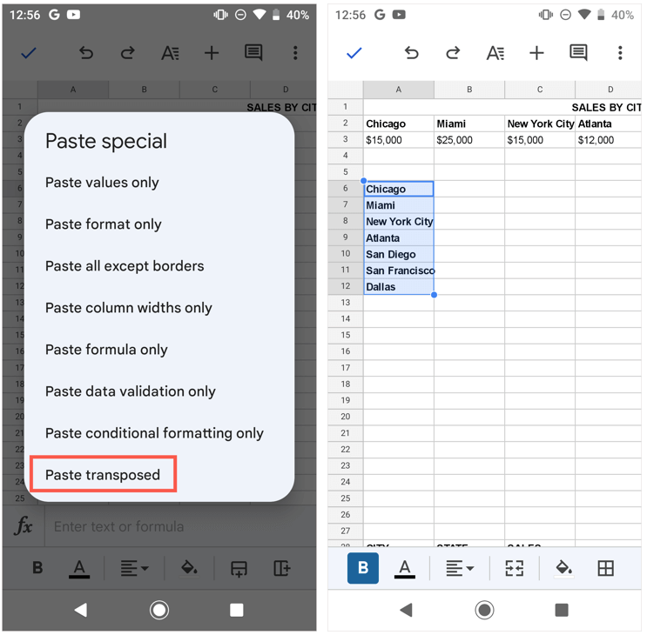Tap the insert column icon in dimmed toolbar
The height and width of the screenshot is (635, 647).
coord(281,568)
